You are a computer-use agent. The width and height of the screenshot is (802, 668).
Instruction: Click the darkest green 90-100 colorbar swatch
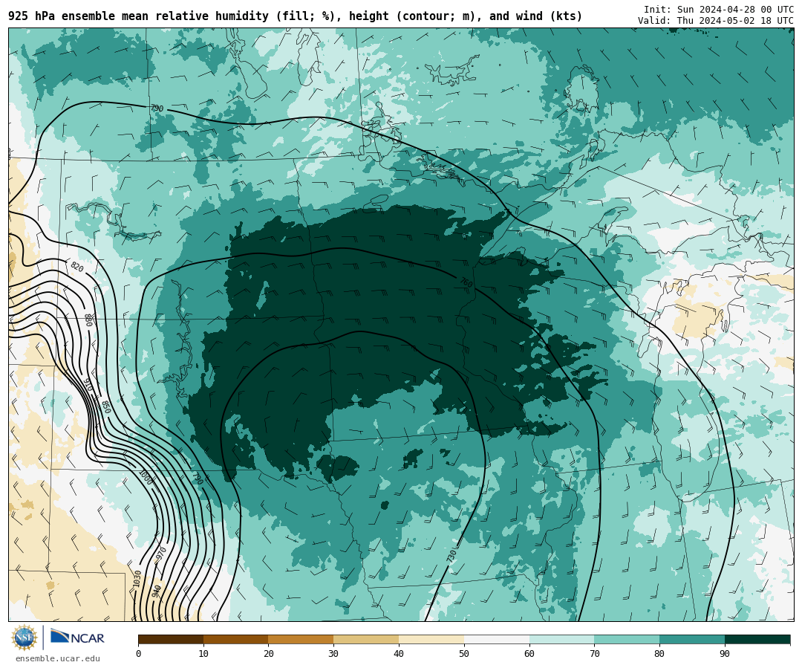pos(757,639)
